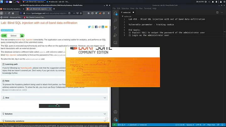Open AWAE Advanced Web bookmark

(11, 17)
